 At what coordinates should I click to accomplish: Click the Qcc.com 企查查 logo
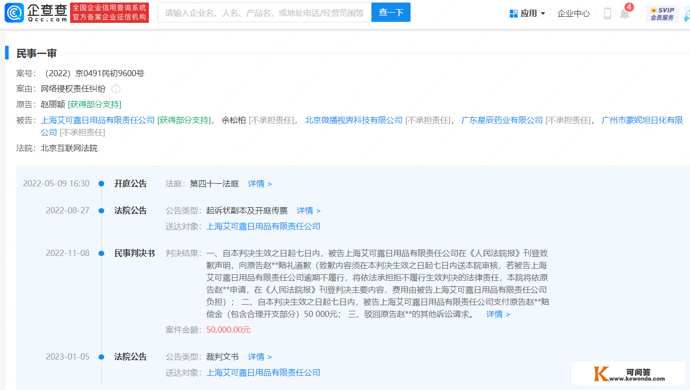tap(36, 12)
